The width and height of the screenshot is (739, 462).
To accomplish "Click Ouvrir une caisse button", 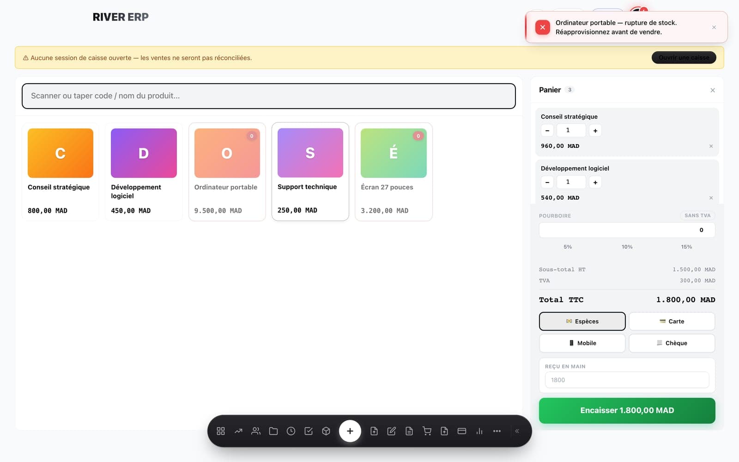I will (684, 57).
